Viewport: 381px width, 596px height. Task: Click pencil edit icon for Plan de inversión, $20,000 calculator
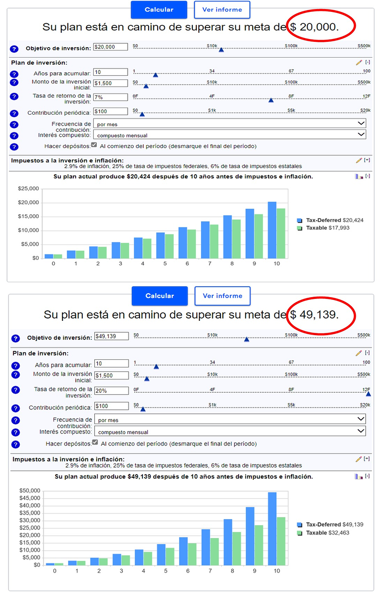pos(359,62)
